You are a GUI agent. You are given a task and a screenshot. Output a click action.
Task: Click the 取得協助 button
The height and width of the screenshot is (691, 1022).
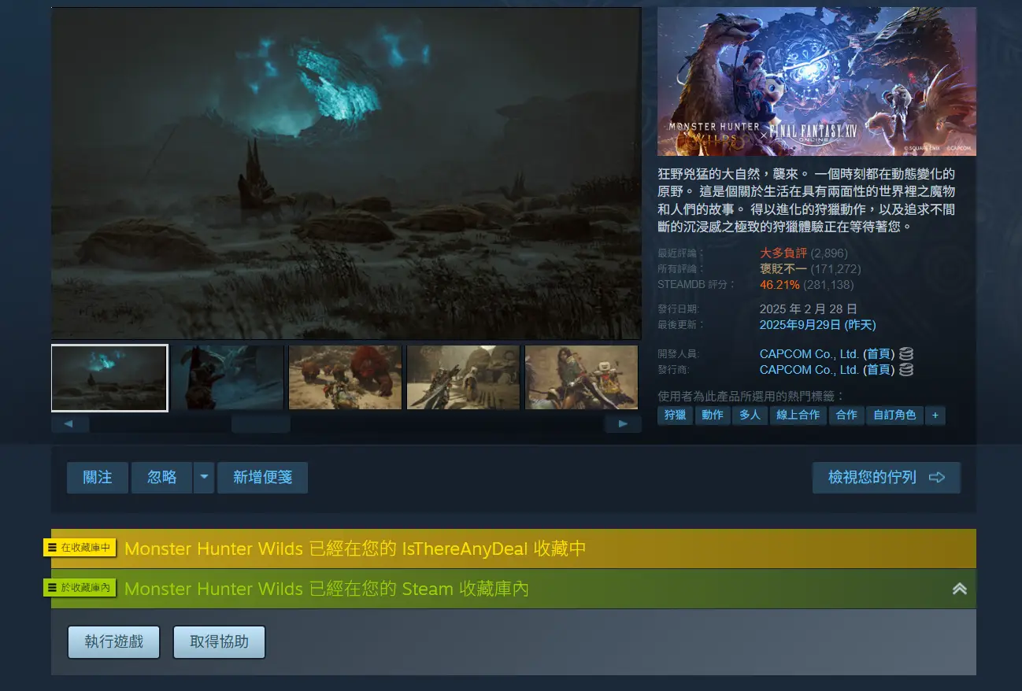[x=220, y=642]
